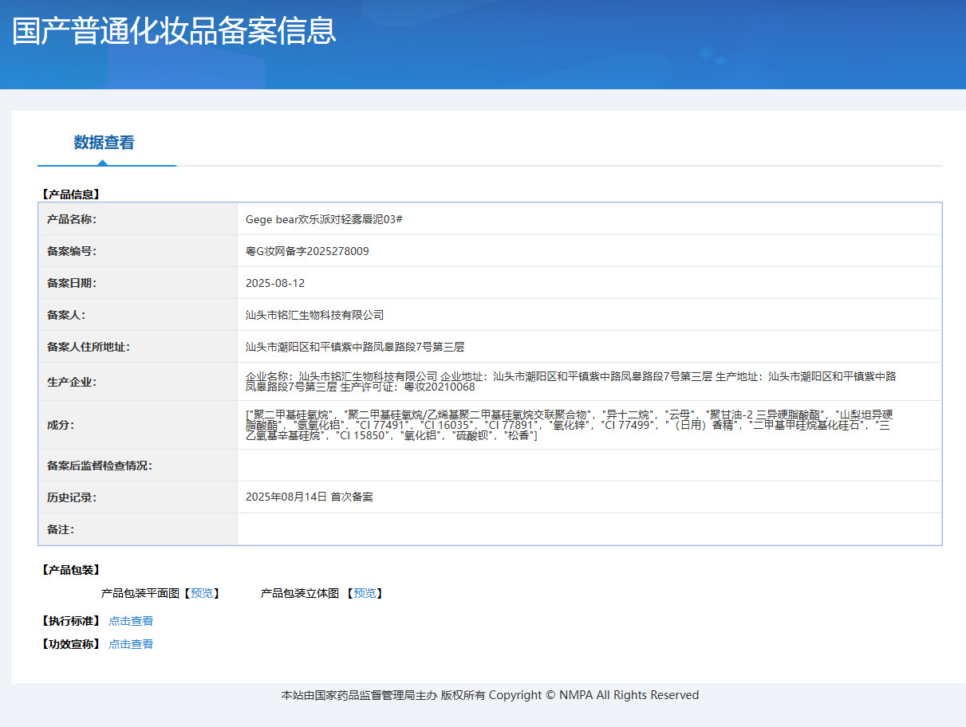Select the product name Gege bear欢乐派对轻雾唇泥03#
The width and height of the screenshot is (966, 727).
coord(324,219)
